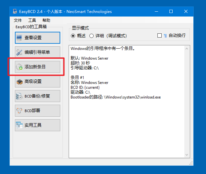Click the EasyBCD app icon in title bar

pyautogui.click(x=15, y=11)
